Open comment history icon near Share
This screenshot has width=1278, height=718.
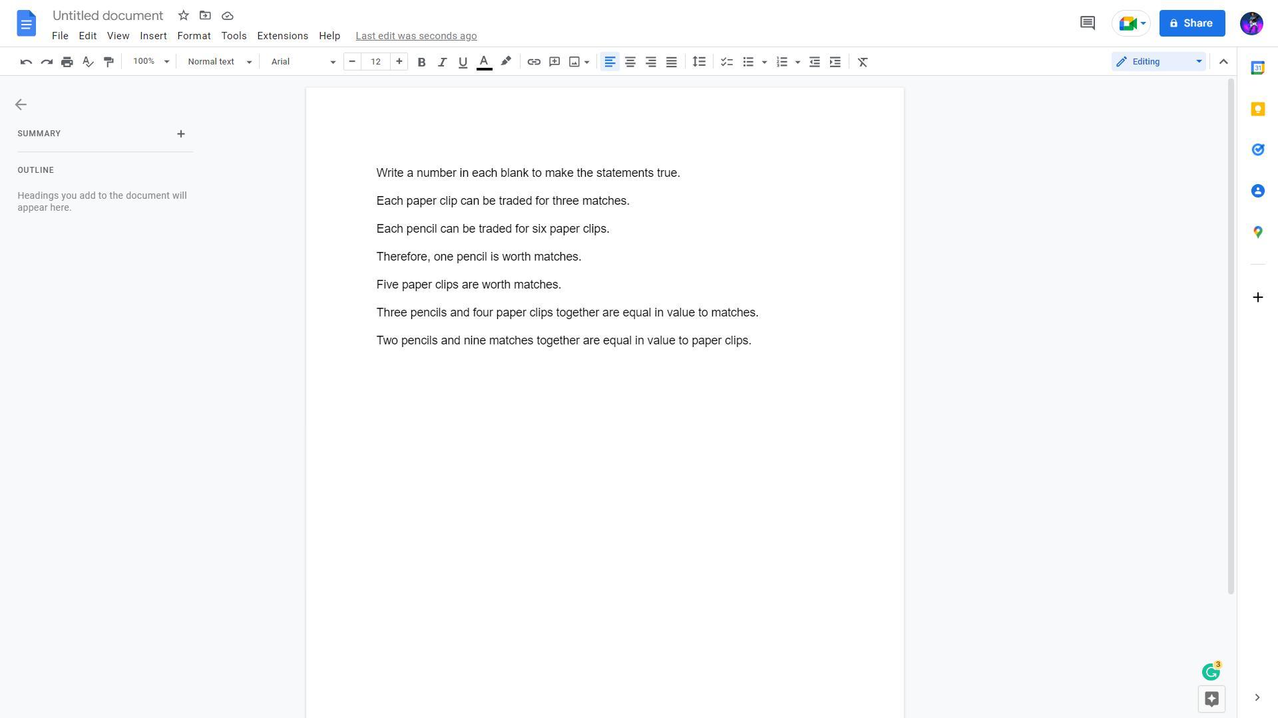tap(1087, 23)
